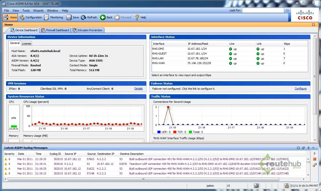Maximize the Home panel

click(x=313, y=25)
